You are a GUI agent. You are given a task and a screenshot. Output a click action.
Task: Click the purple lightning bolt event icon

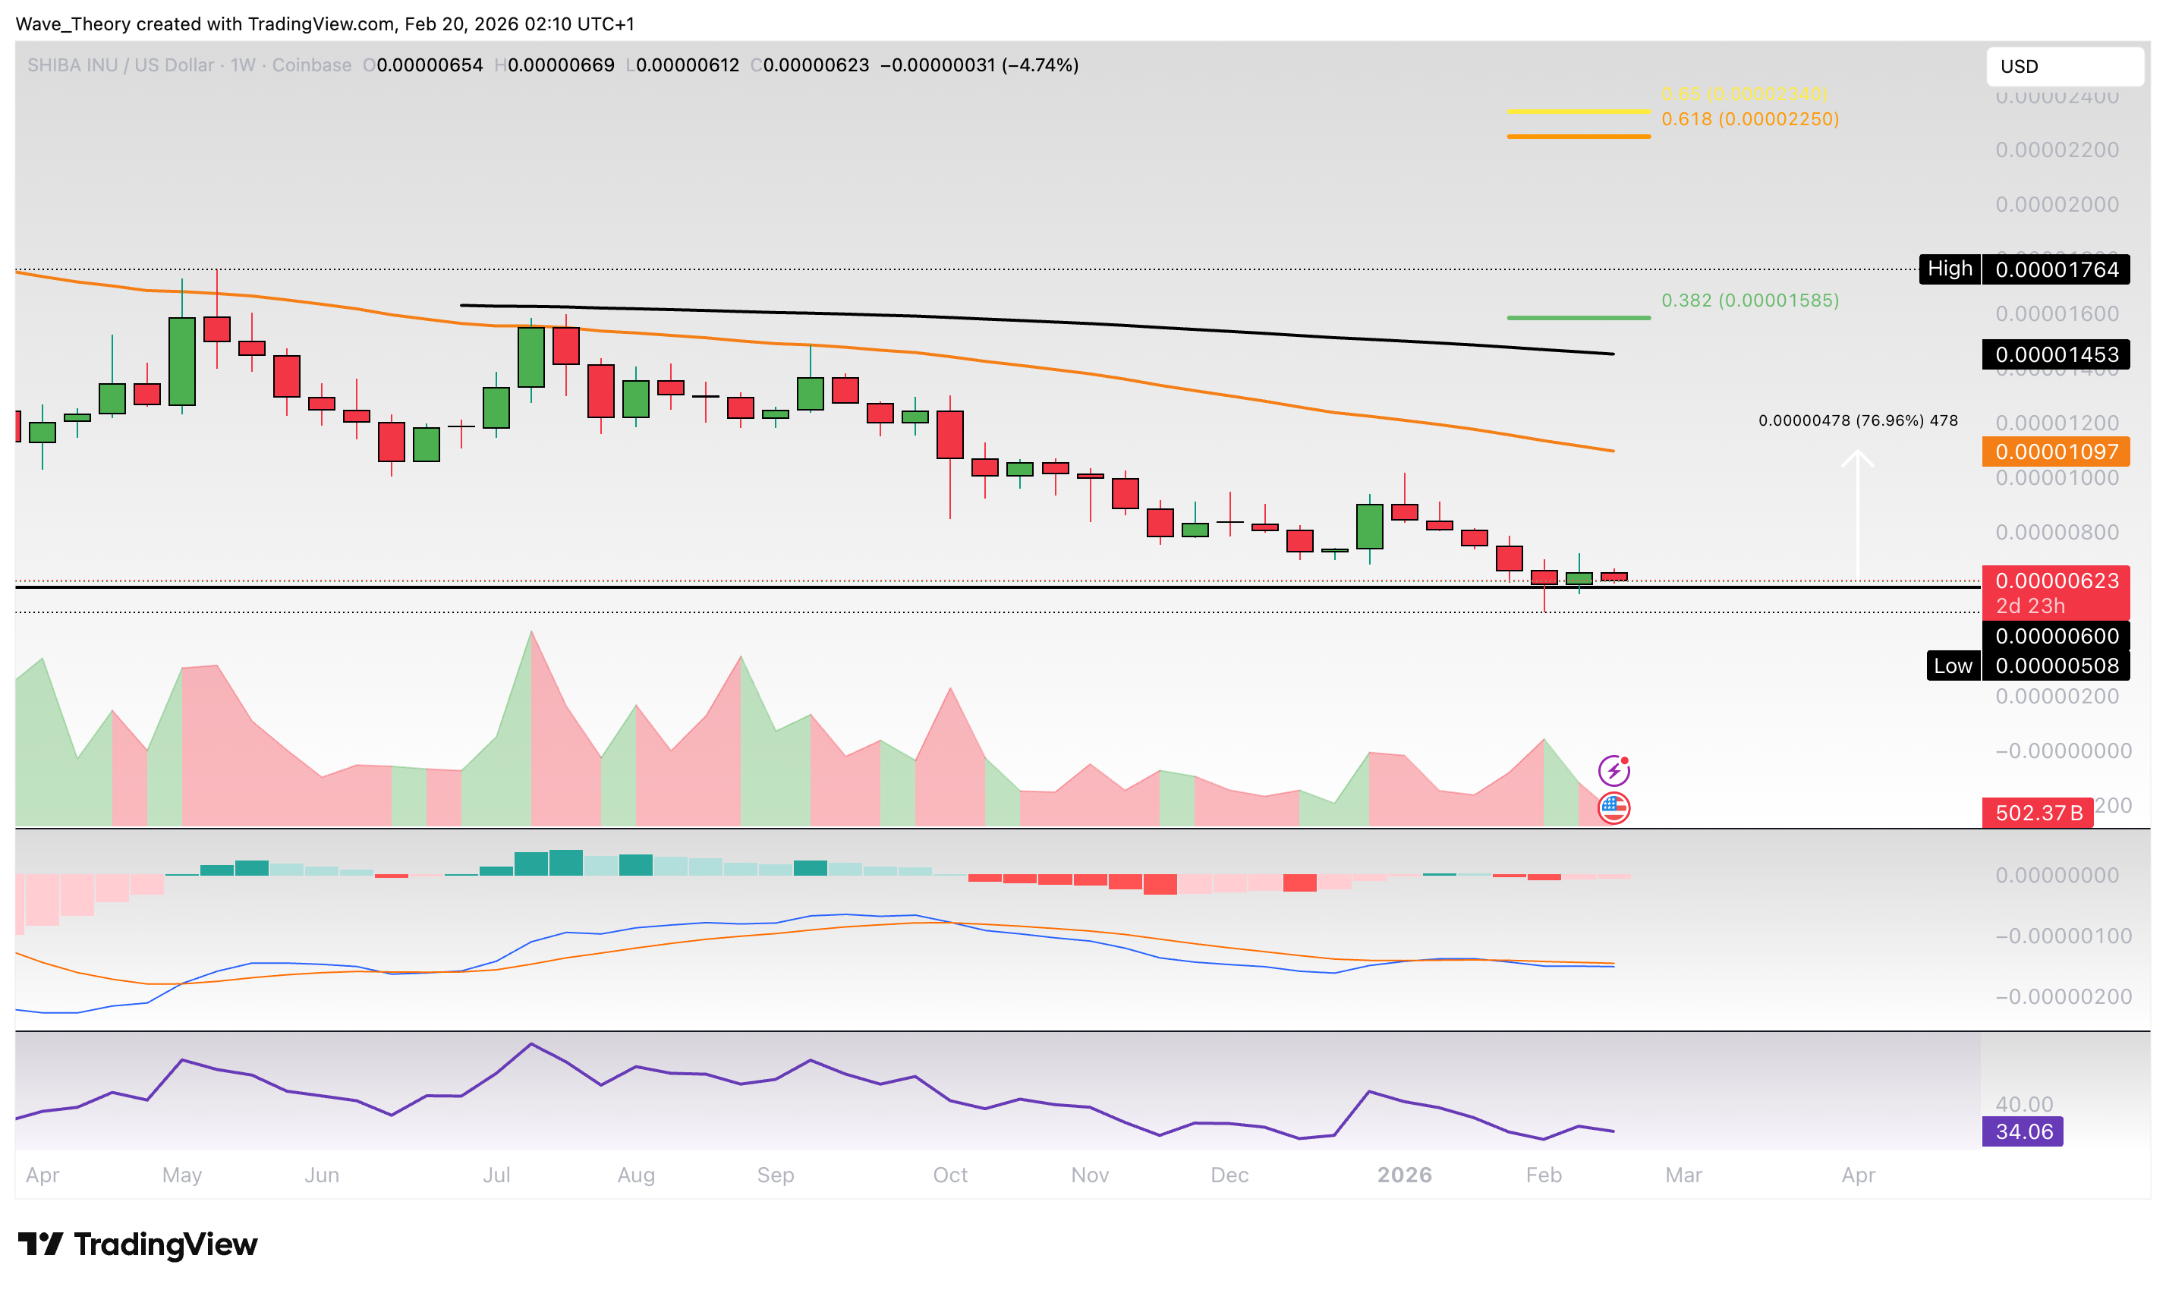(x=1613, y=770)
